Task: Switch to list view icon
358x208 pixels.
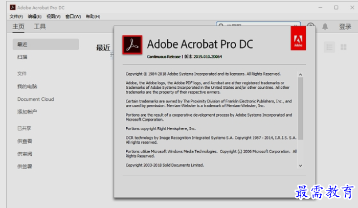Action: coord(329,47)
